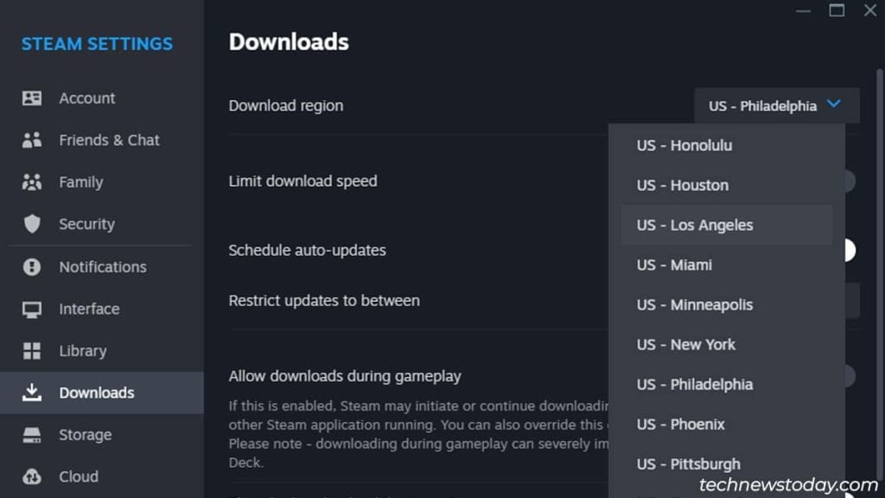Open Notifications via its bell icon
This screenshot has width=885, height=498.
[32, 266]
